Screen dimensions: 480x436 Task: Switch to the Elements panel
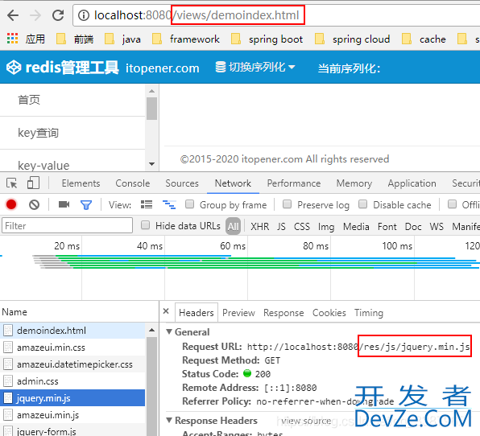coord(81,183)
